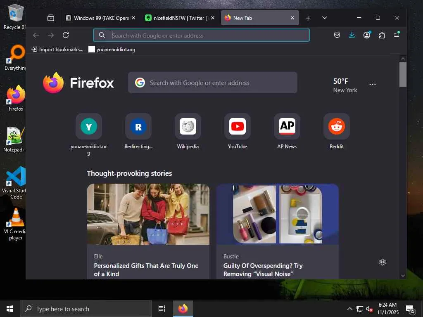Select Recycle Bin desktop icon
Viewport: 423px width, 317px height.
click(x=15, y=17)
